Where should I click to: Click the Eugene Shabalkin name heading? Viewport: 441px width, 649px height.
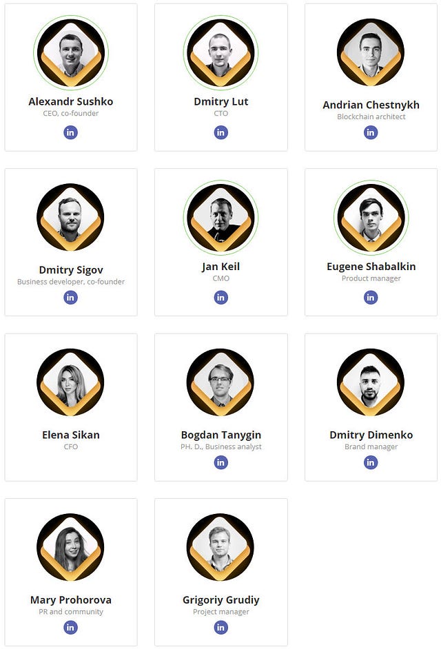click(x=371, y=267)
